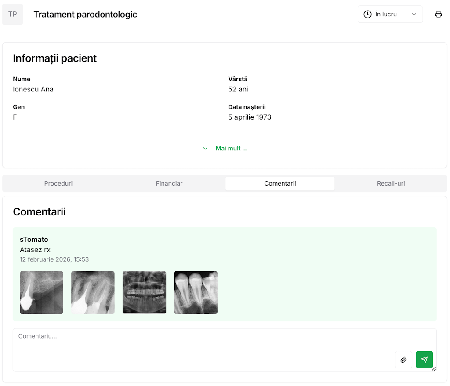Select the Comentarii tab
Screen dimensions: 450x386
[280, 183]
